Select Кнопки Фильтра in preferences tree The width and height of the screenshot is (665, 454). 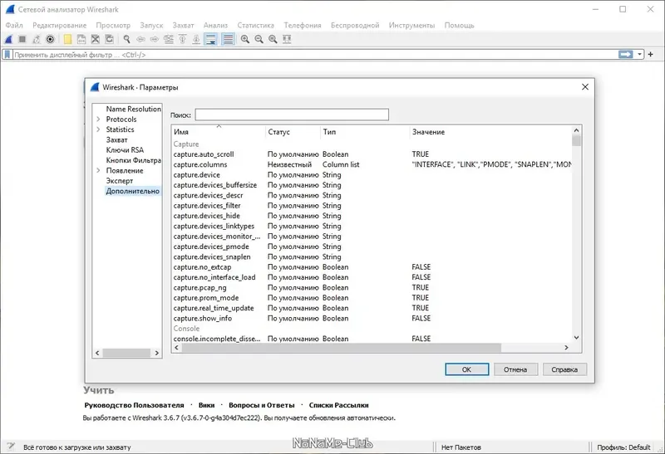(x=133, y=160)
